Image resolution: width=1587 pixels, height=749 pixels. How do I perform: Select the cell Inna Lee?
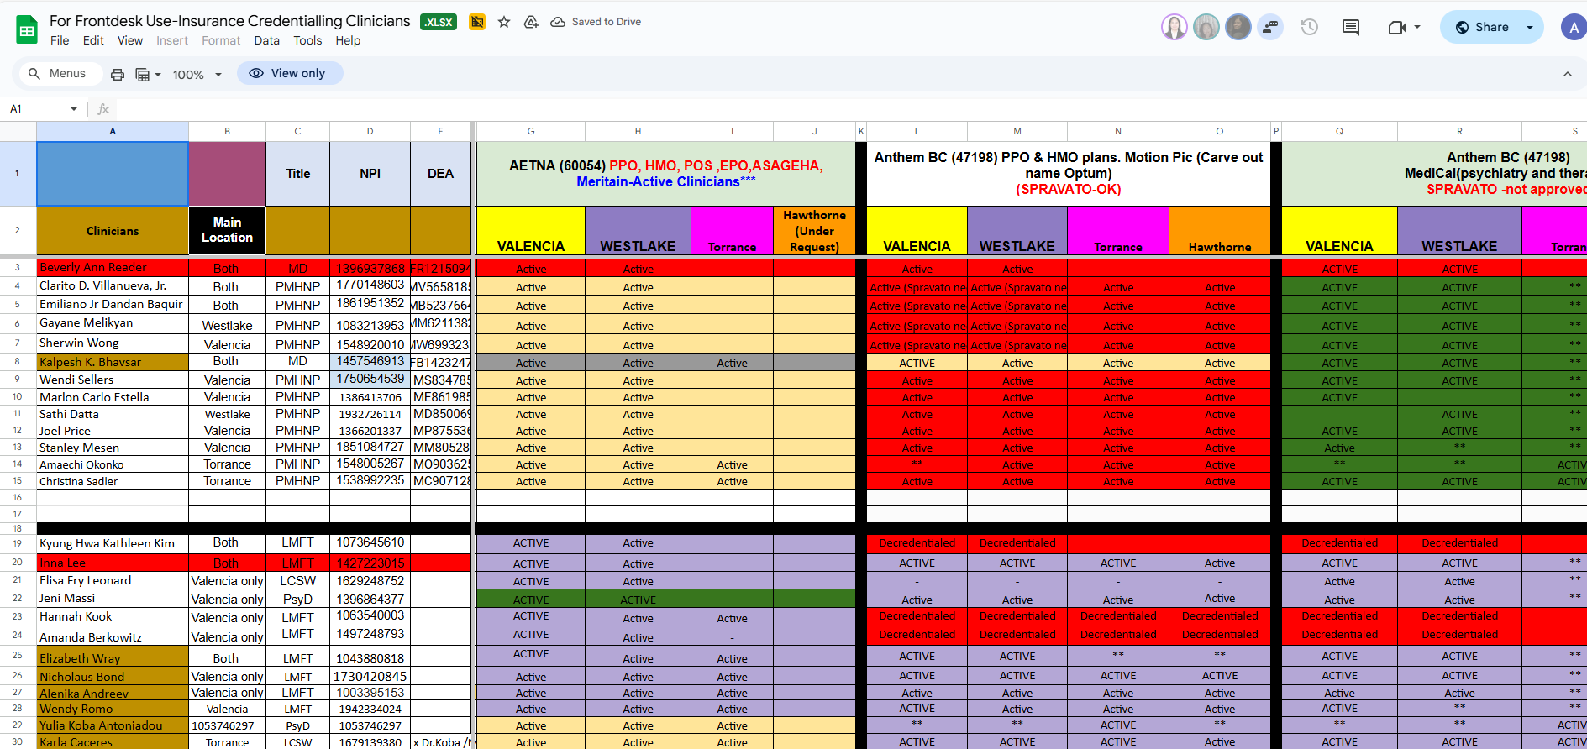pyautogui.click(x=113, y=563)
